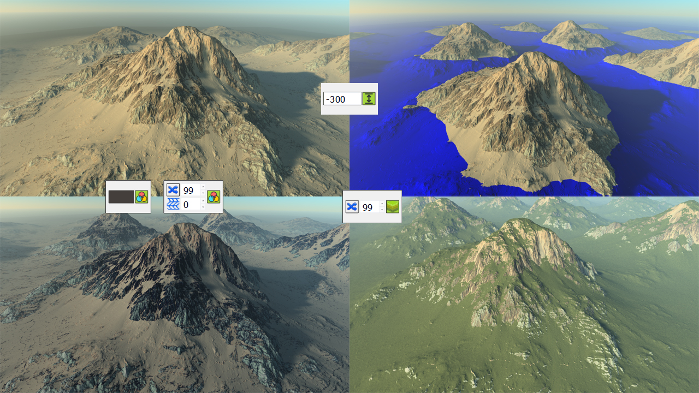Click the 99 field beside layered terrain icon

[369, 207]
